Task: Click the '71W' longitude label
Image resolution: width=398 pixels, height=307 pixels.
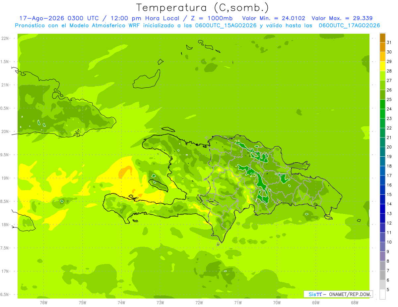Action: (238, 303)
